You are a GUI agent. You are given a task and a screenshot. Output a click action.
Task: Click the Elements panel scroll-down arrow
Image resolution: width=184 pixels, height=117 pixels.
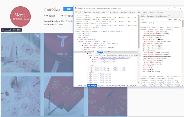(x=139, y=83)
